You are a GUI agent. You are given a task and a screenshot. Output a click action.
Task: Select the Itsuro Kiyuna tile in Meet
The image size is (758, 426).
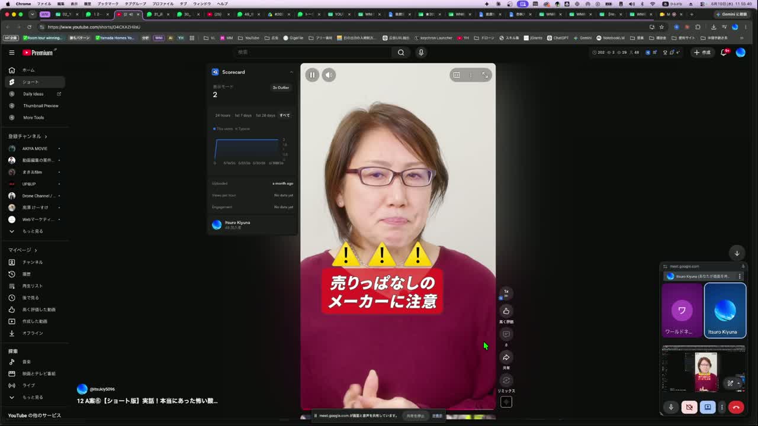(725, 310)
